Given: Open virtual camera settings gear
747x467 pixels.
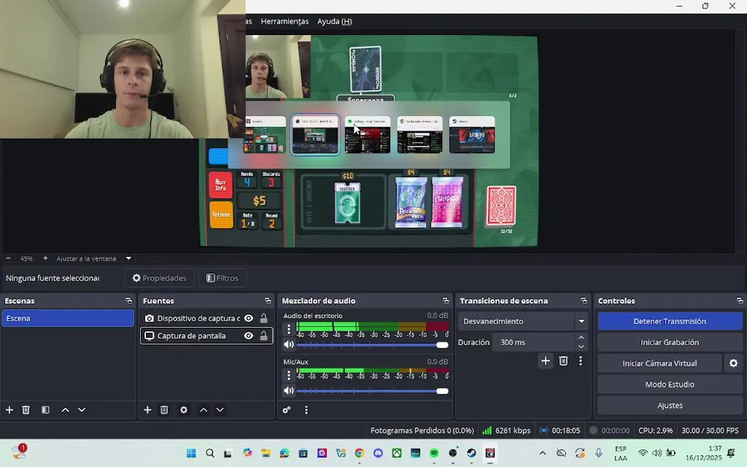Looking at the screenshot, I should pyautogui.click(x=733, y=363).
